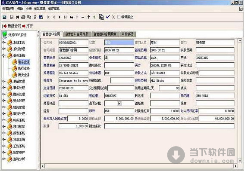Open the 公告 menu
This screenshot has width=245, height=171.
[29, 9]
